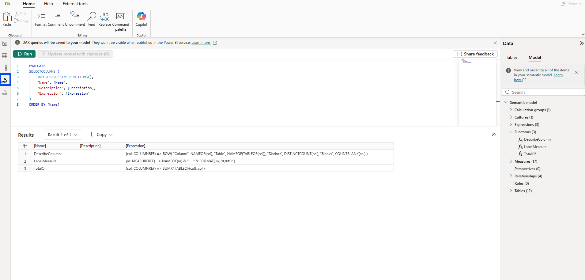This screenshot has width=585, height=280.
Task: Click the TotalOf function icon
Action: (520, 154)
